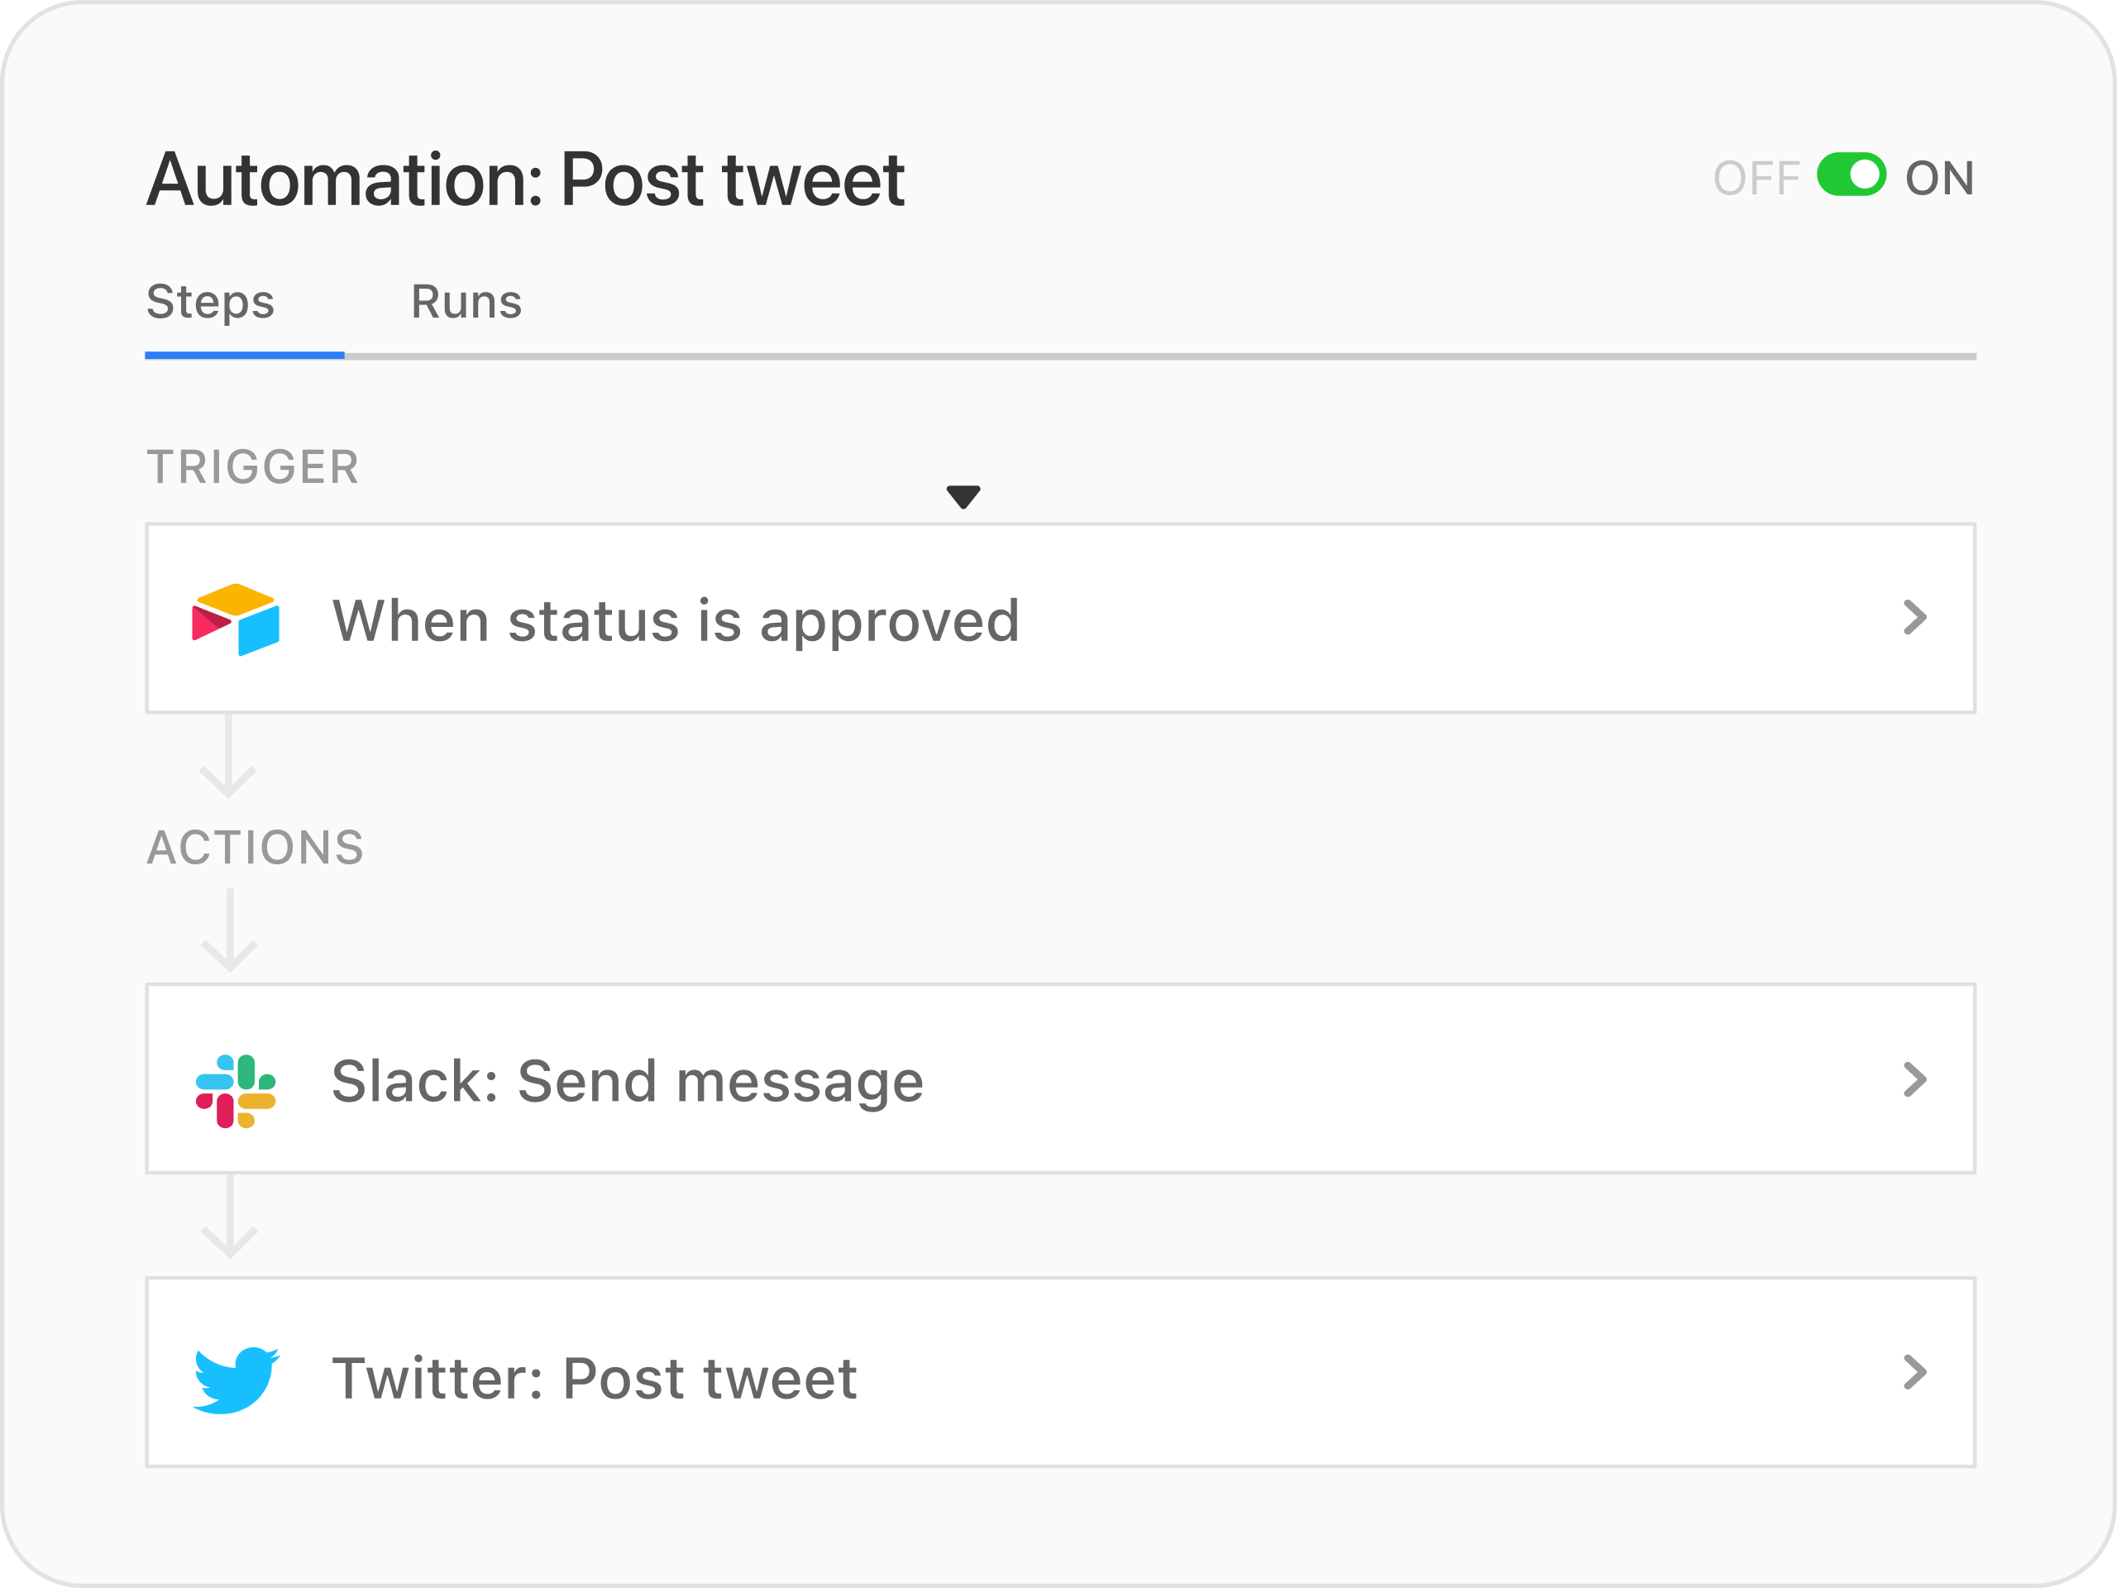The height and width of the screenshot is (1588, 2117).
Task: Toggle the automation ON/OFF switch
Action: click(x=1851, y=175)
